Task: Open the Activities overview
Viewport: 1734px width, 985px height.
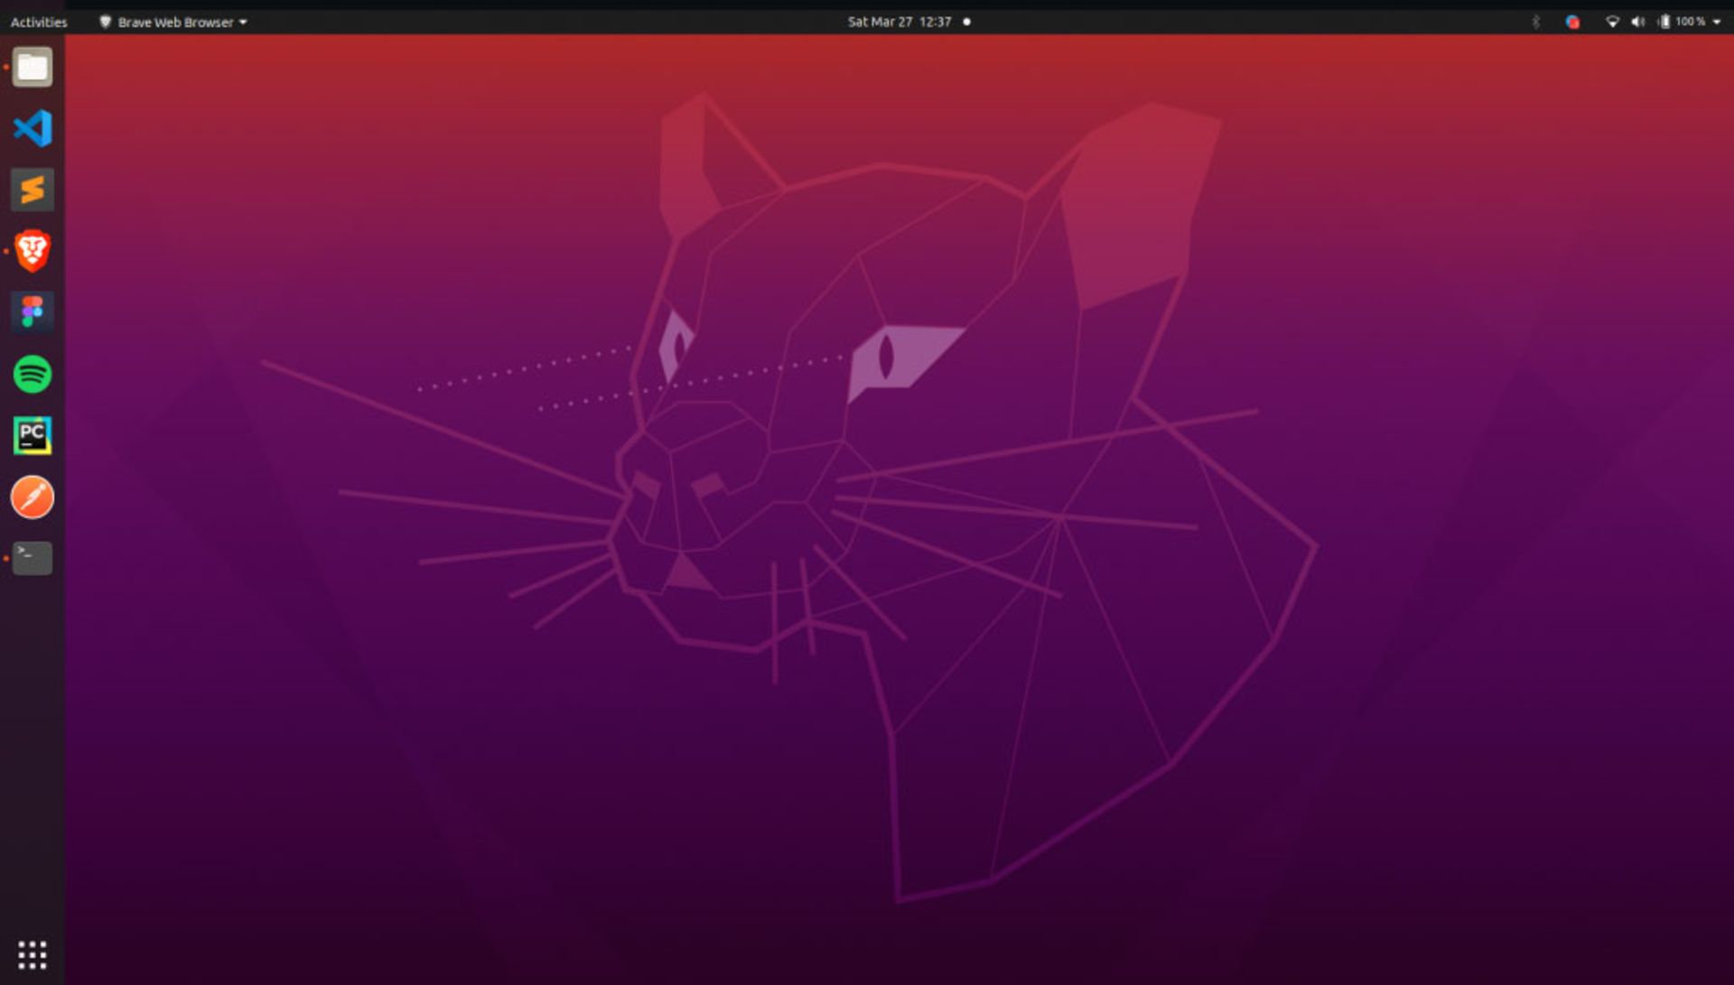Action: click(x=39, y=22)
